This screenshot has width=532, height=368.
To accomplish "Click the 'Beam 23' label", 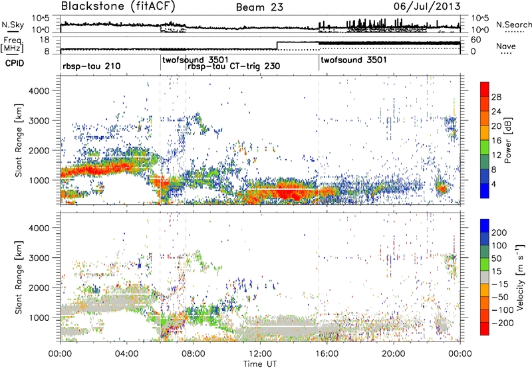I will pyautogui.click(x=259, y=7).
